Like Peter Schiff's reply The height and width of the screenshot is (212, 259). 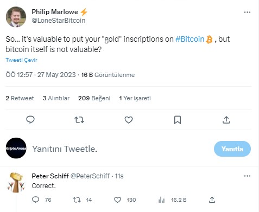pyautogui.click(x=117, y=200)
